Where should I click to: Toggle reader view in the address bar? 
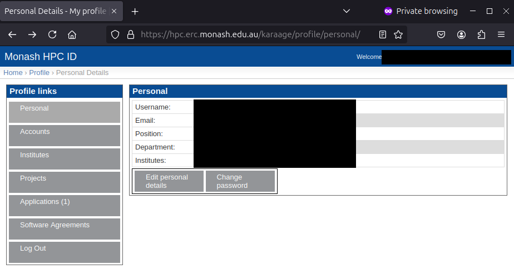[x=383, y=34]
